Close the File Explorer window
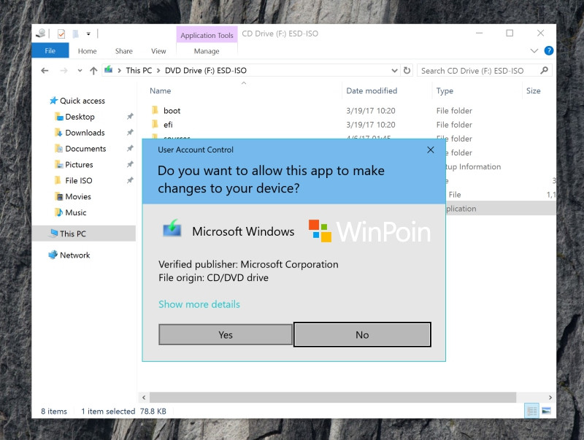The image size is (584, 440). (x=540, y=33)
